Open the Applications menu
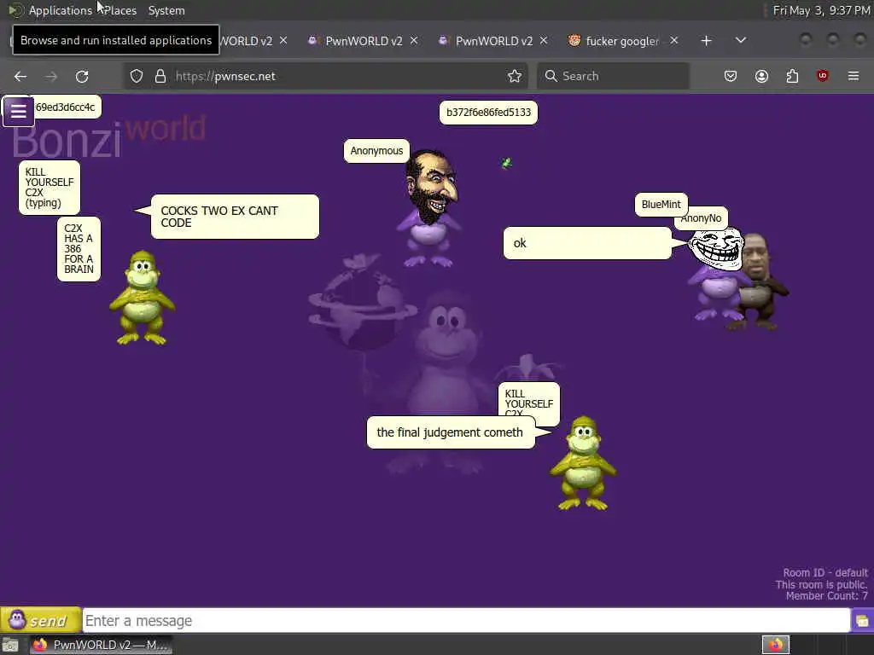This screenshot has width=874, height=655. tap(61, 10)
